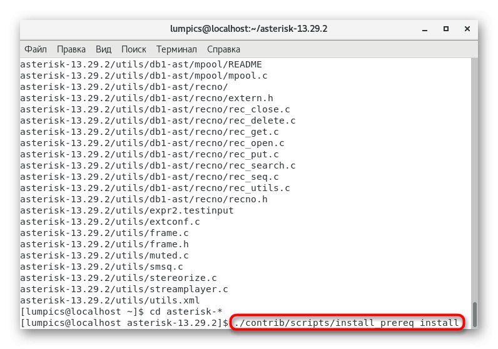Click the line ending mpool/mpool.c
The width and height of the screenshot is (498, 349).
144,76
